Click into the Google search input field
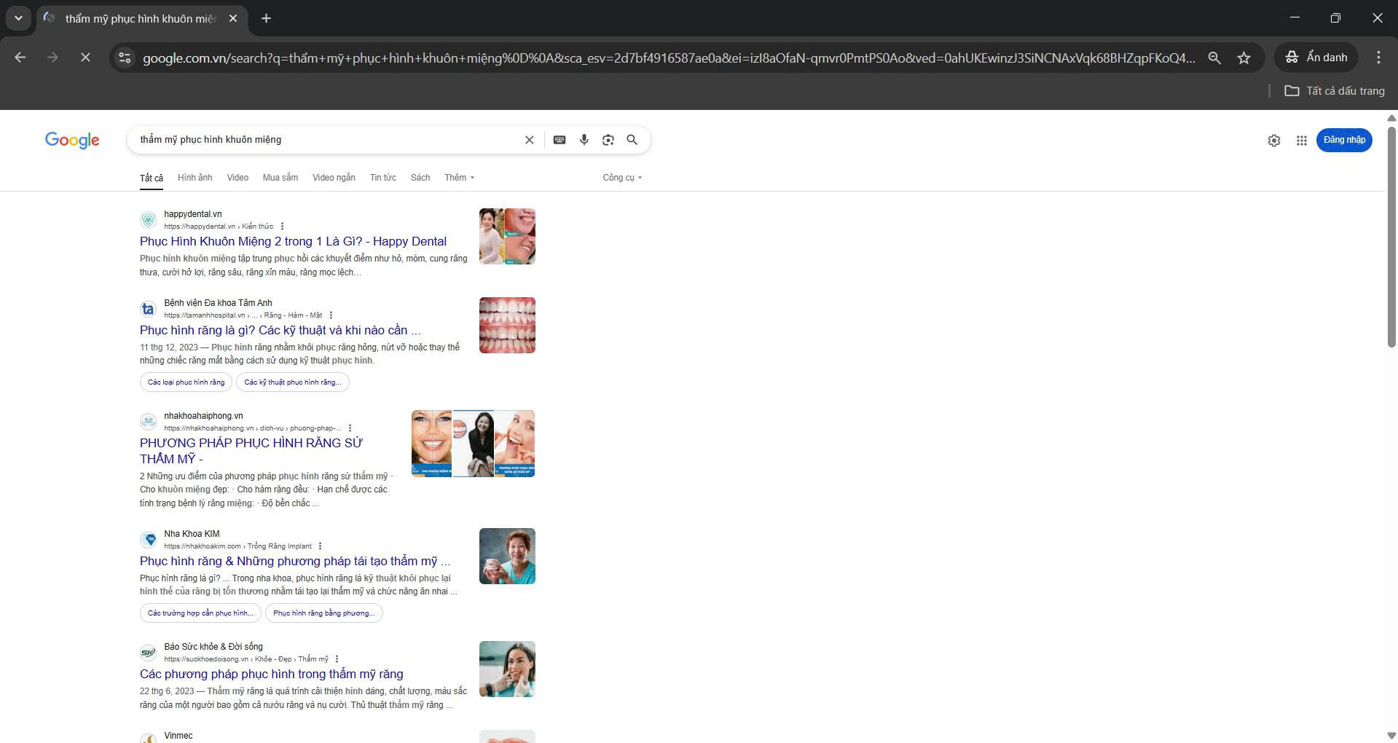Viewport: 1398px width, 743px height. (328, 140)
